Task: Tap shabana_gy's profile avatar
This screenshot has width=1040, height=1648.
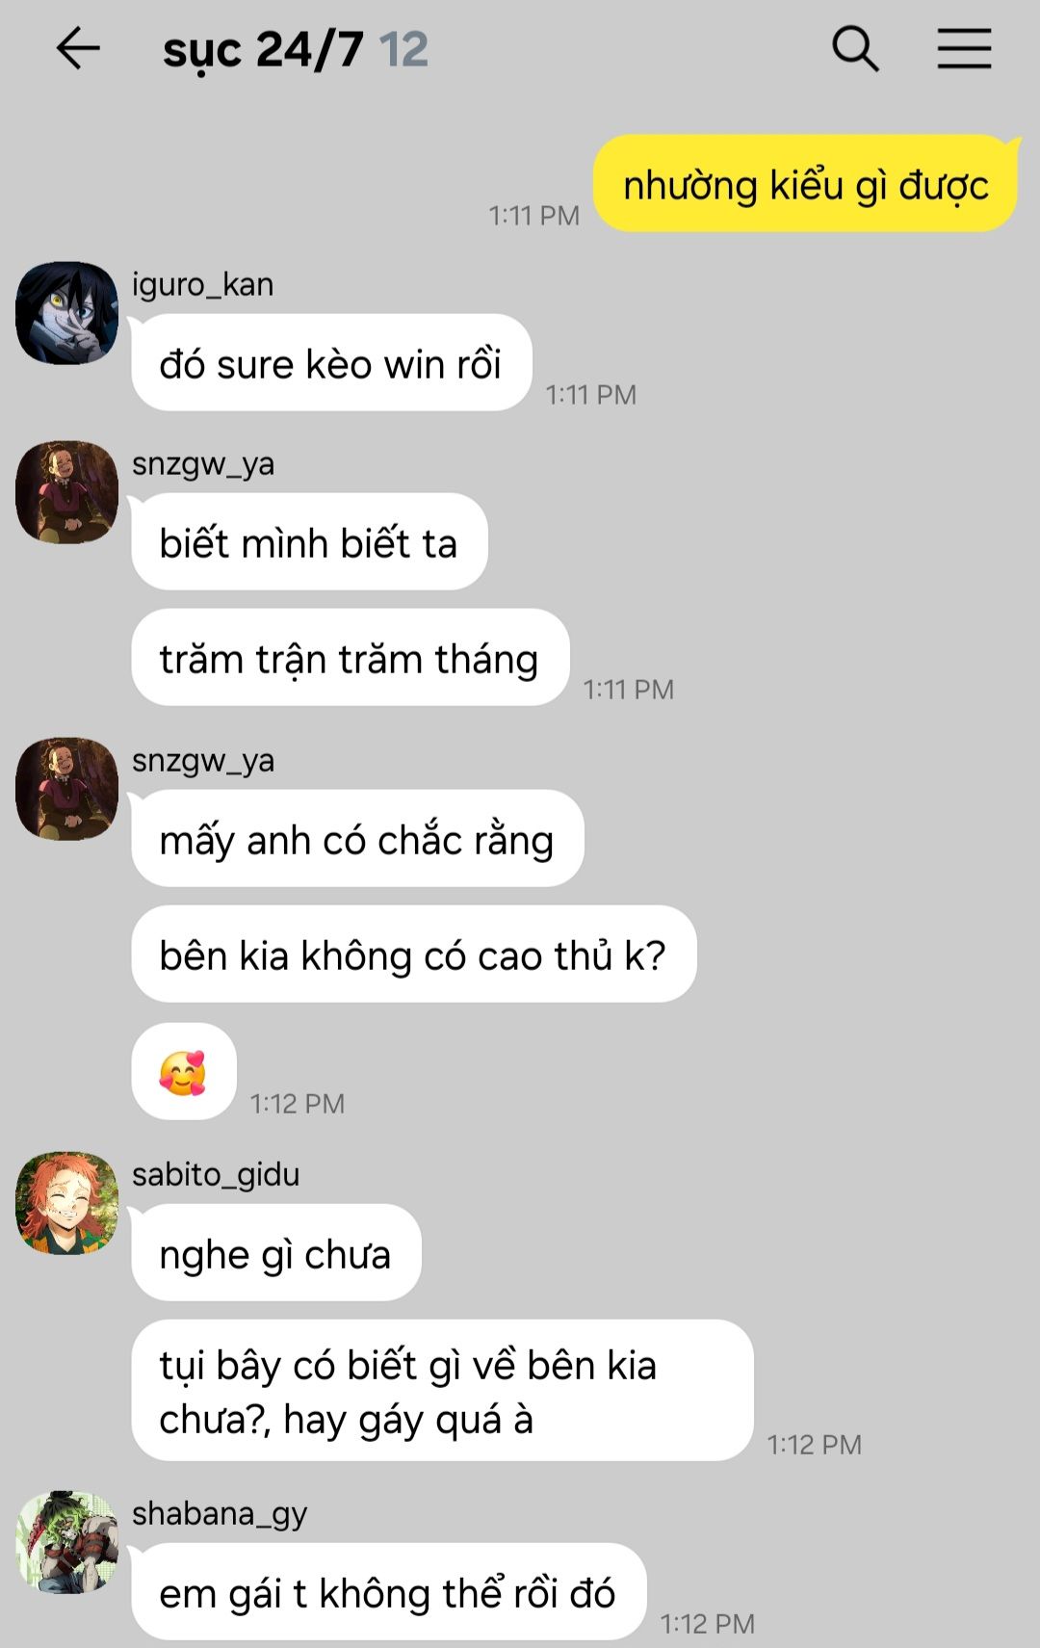Action: (66, 1542)
